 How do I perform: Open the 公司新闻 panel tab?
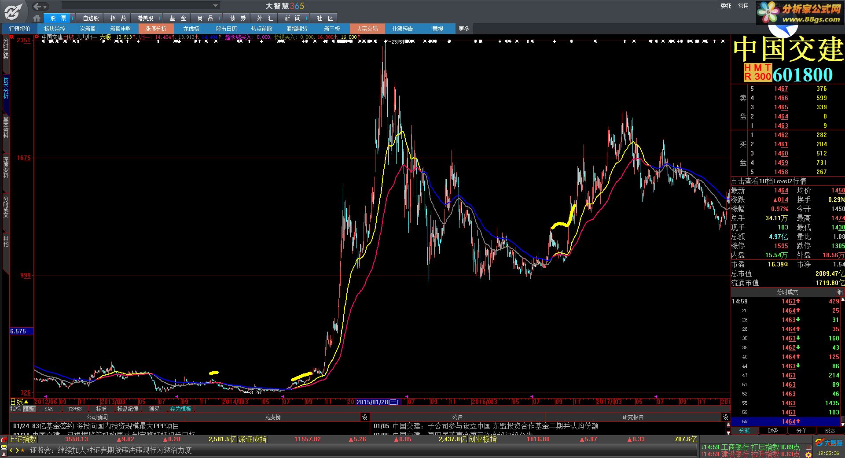pos(97,417)
